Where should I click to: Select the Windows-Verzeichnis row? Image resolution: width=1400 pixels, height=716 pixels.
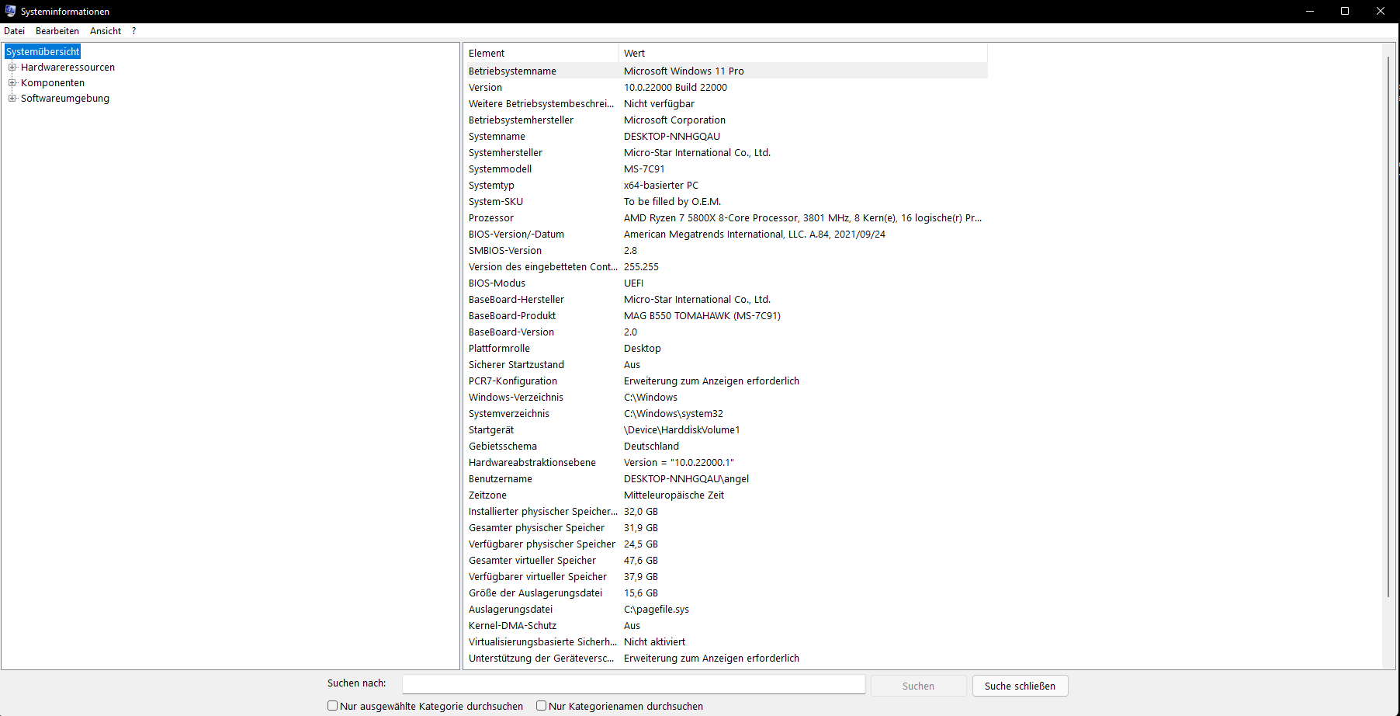click(726, 397)
